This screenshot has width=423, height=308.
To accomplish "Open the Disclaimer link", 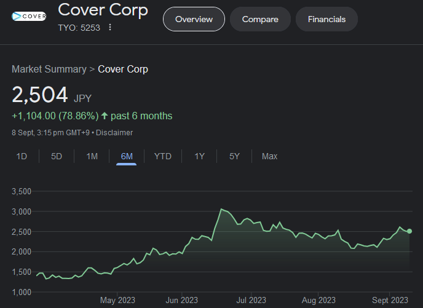I will [x=114, y=132].
